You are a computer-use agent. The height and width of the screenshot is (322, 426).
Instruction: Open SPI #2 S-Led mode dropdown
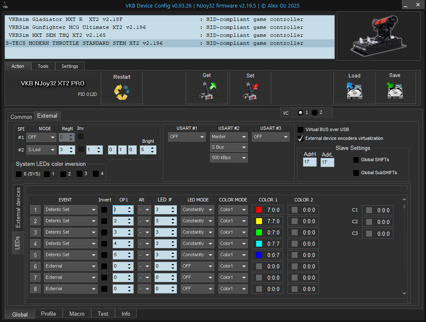click(41, 149)
